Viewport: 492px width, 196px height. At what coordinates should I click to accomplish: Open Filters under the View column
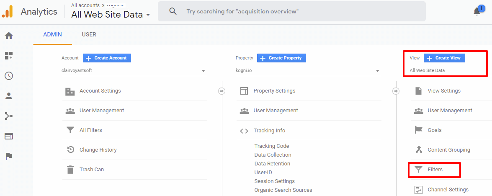[x=435, y=170]
